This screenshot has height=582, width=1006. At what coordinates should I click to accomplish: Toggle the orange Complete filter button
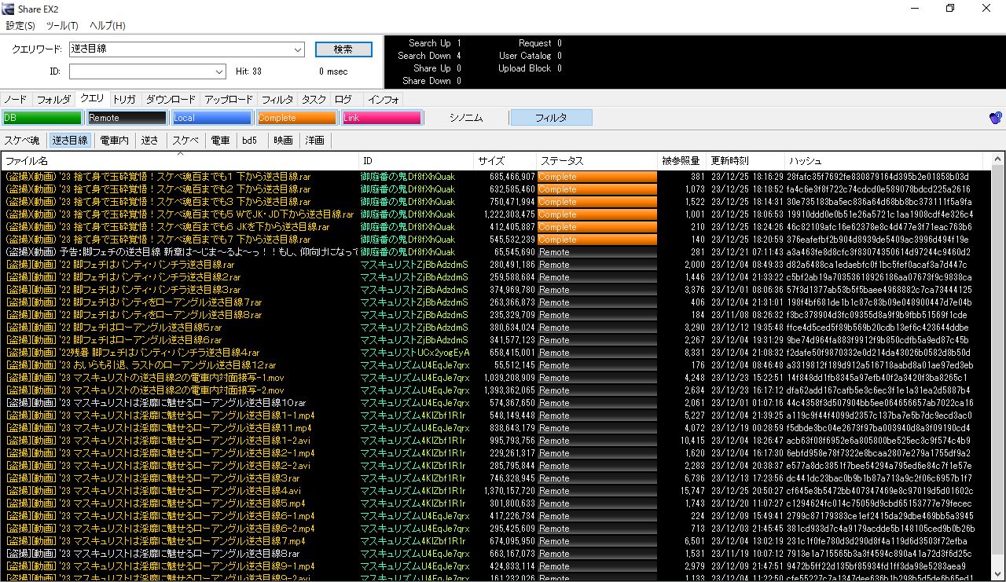coord(296,118)
